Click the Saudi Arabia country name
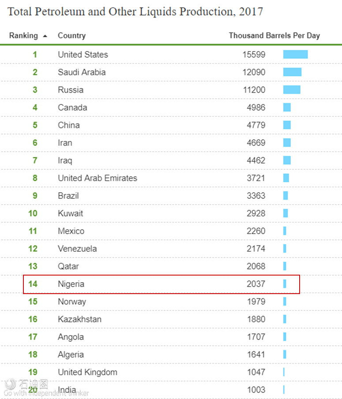Screen dimensions: 342x399 (82, 72)
